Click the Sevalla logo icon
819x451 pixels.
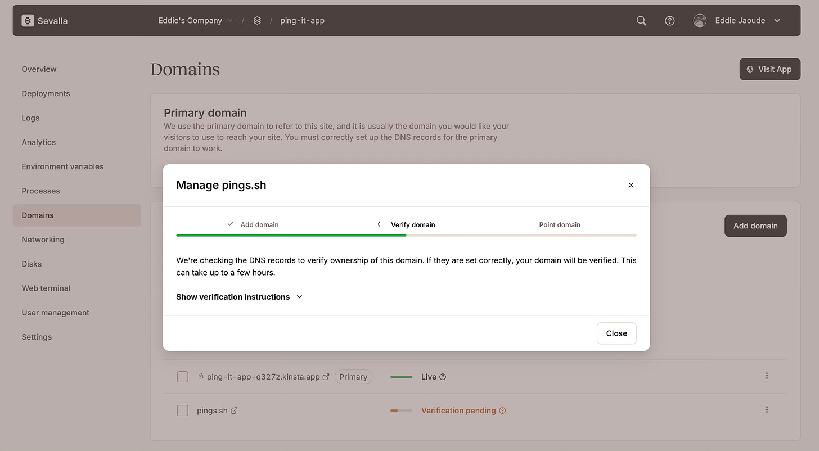(x=28, y=21)
